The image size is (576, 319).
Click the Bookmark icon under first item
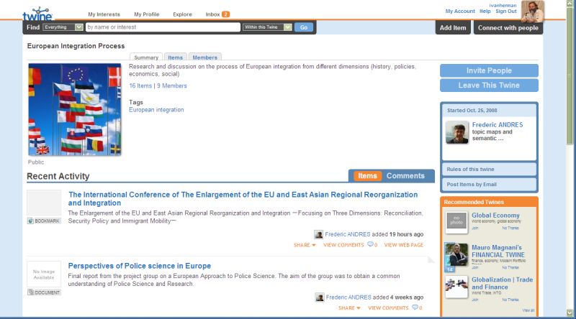tap(44, 221)
